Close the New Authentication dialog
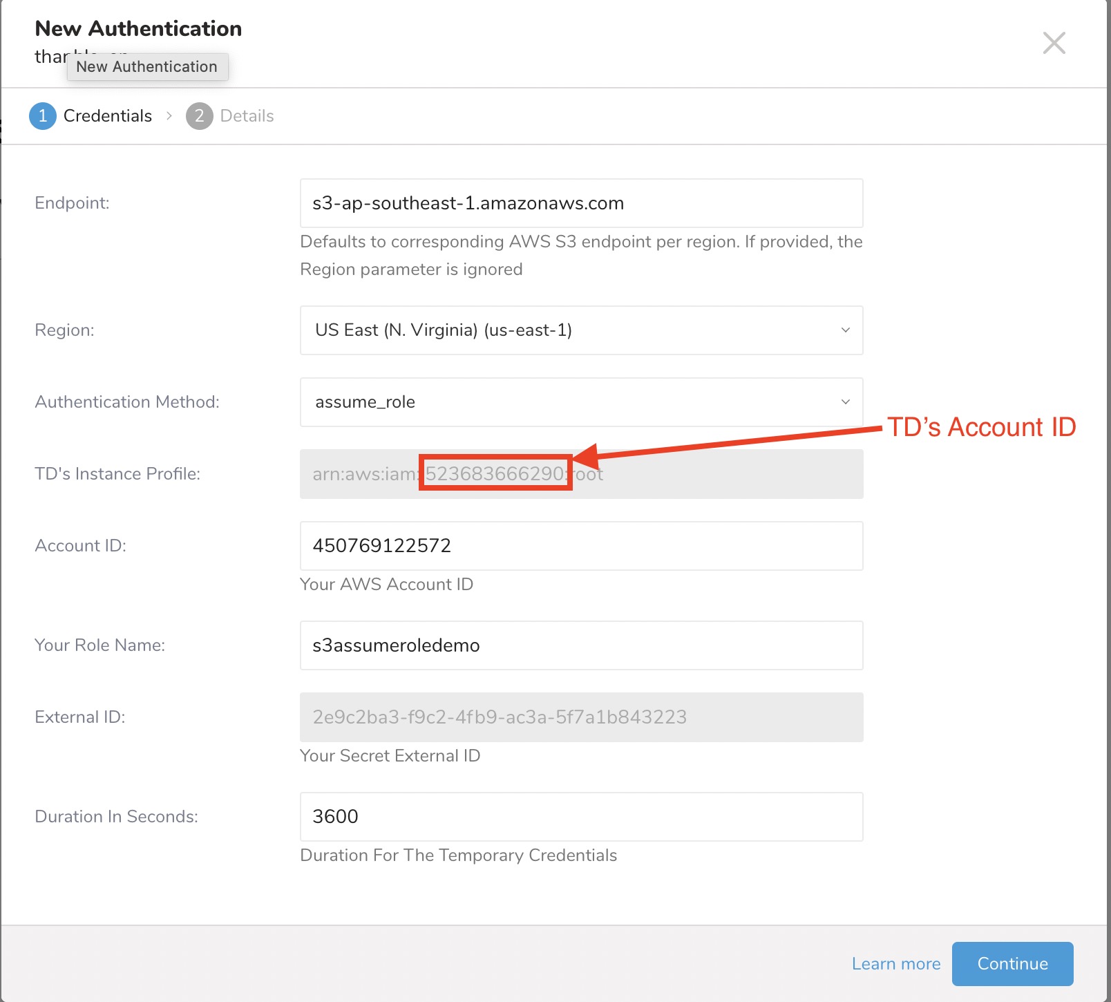This screenshot has height=1002, width=1111. [1054, 43]
